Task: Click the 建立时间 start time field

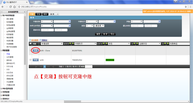Action: (x=137, y=26)
